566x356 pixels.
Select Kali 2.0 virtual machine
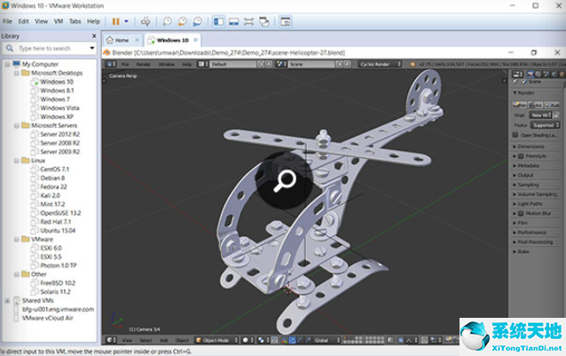point(51,195)
